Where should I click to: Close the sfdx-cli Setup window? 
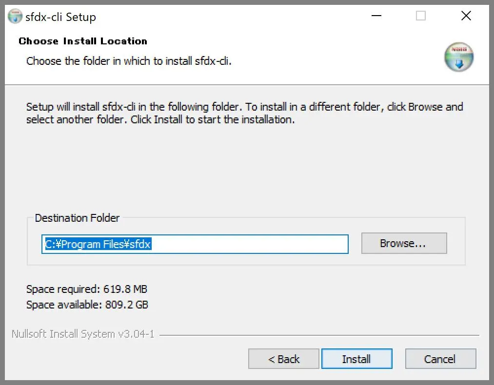click(x=466, y=16)
